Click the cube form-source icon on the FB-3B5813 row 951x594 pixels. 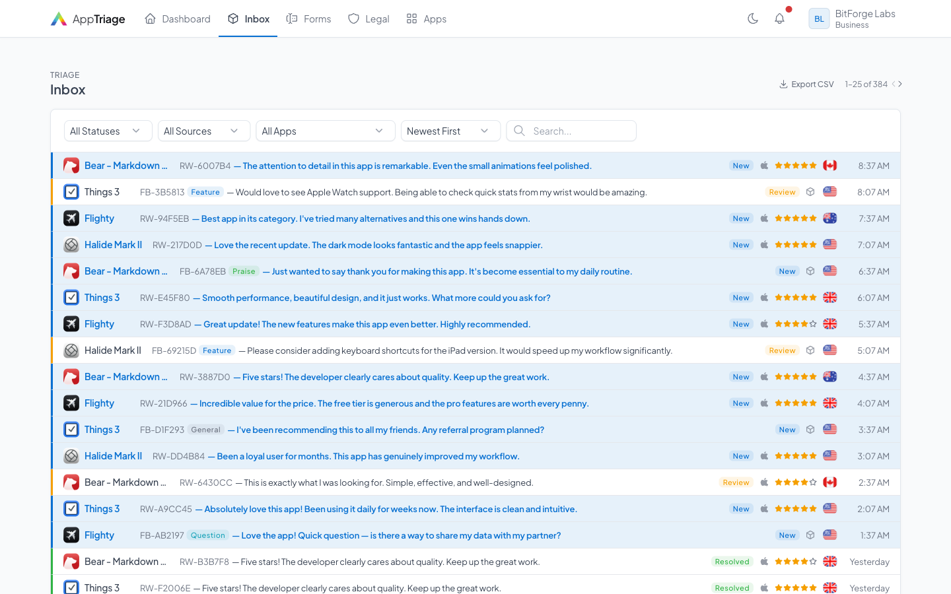click(x=810, y=191)
